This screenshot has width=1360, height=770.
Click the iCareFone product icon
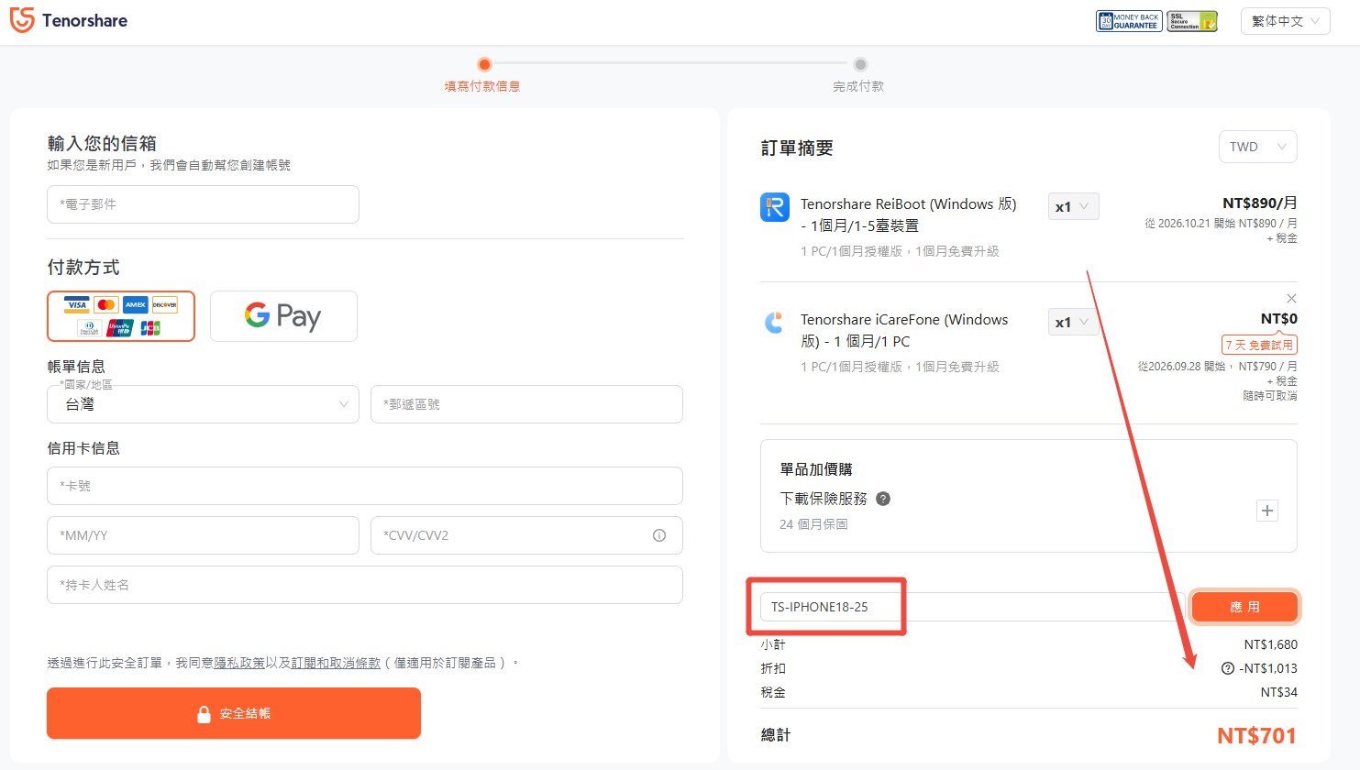775,323
